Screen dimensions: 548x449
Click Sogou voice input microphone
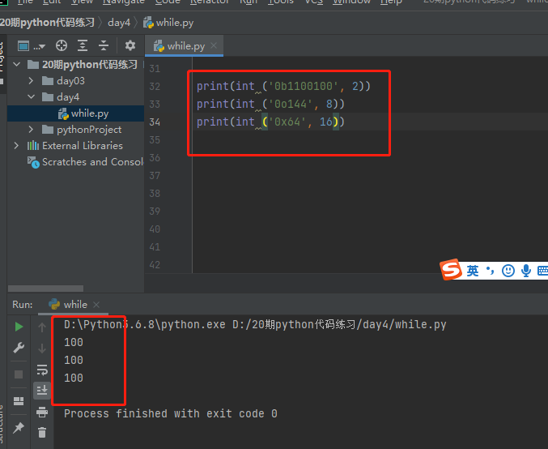526,271
